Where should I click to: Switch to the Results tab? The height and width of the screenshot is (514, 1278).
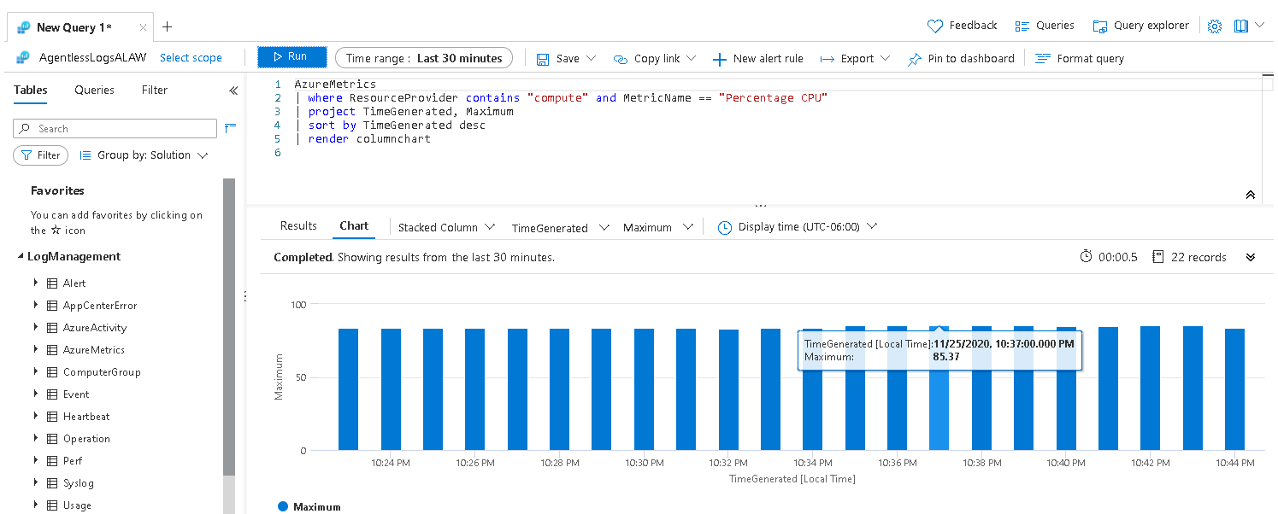click(297, 225)
